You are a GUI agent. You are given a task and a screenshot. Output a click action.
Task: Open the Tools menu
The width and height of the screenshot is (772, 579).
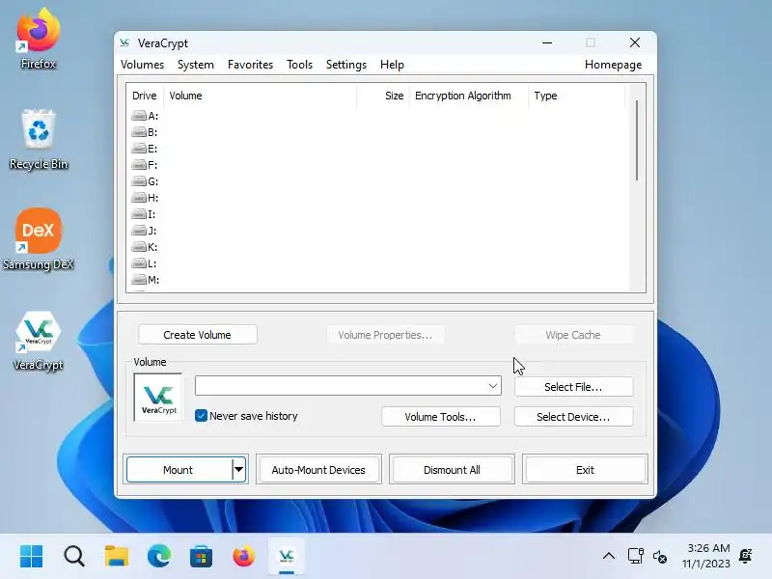[x=300, y=65]
